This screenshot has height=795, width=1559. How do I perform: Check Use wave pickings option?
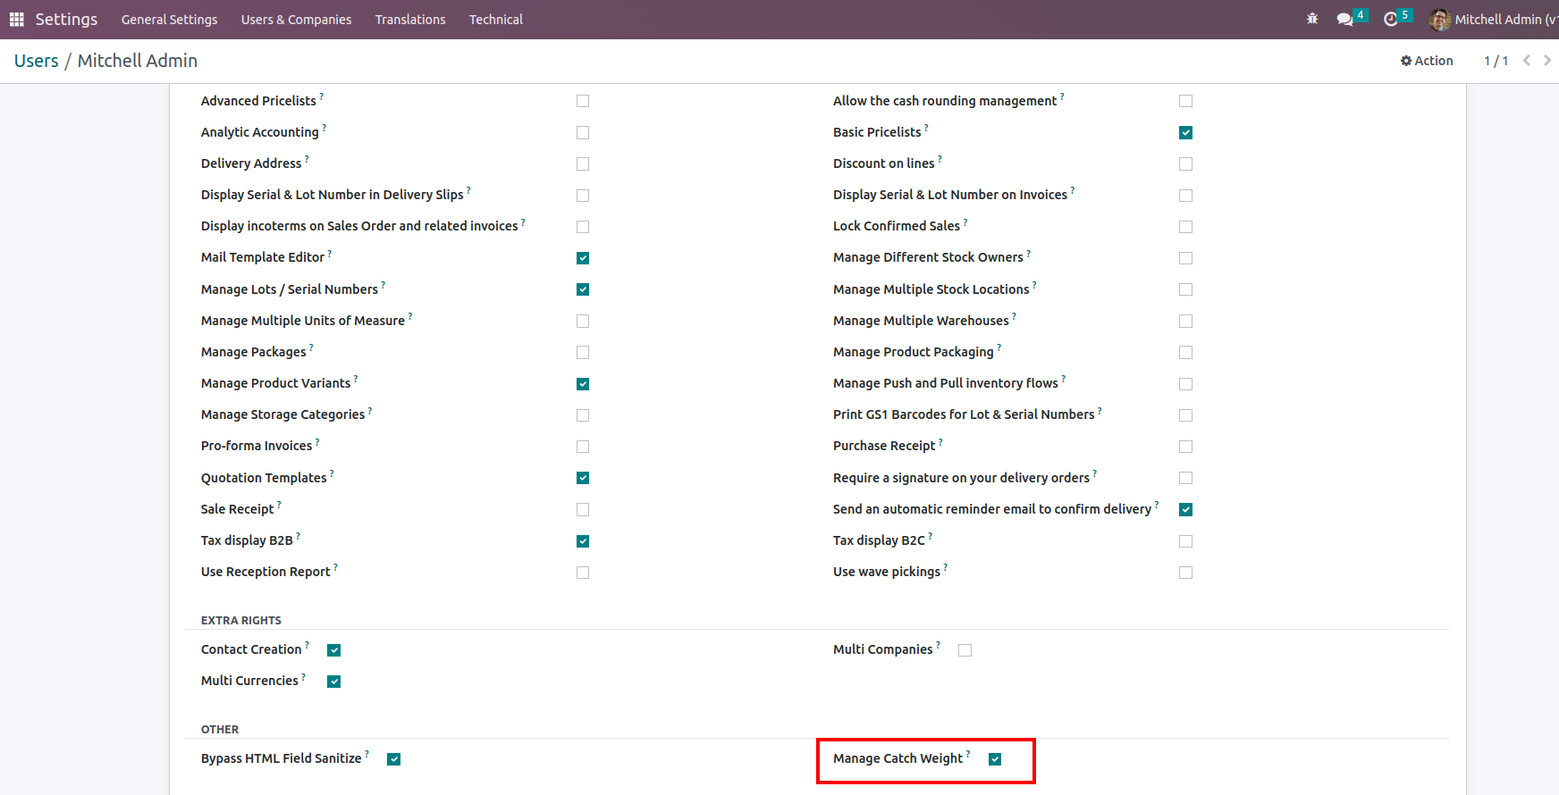1185,573
